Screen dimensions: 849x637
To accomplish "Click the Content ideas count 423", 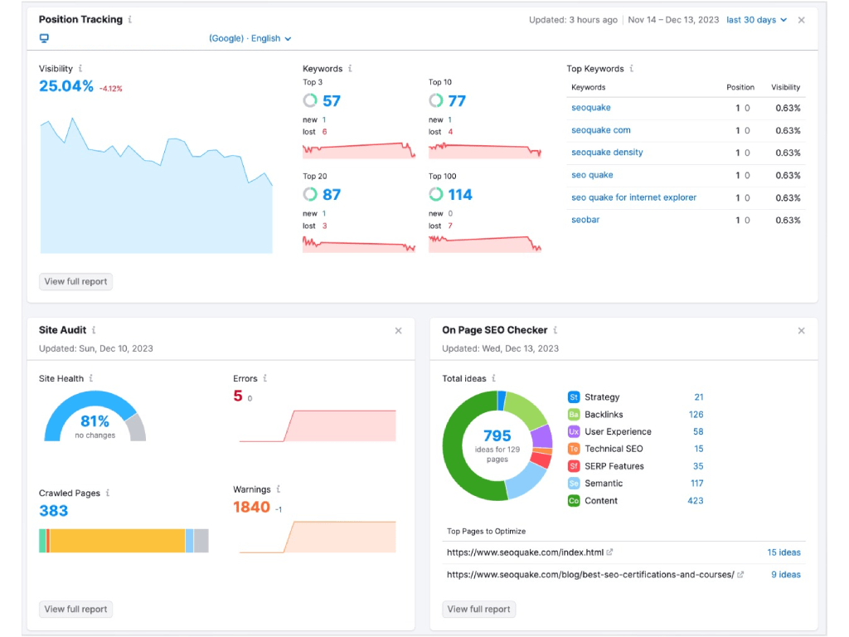I will click(x=696, y=500).
